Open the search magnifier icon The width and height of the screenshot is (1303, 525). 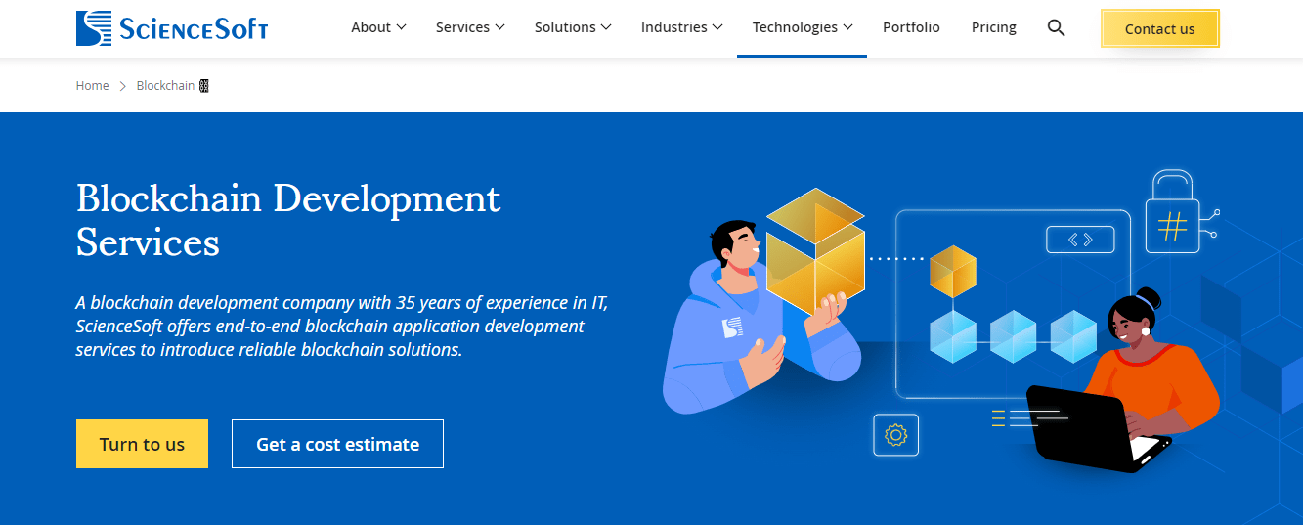1056,27
